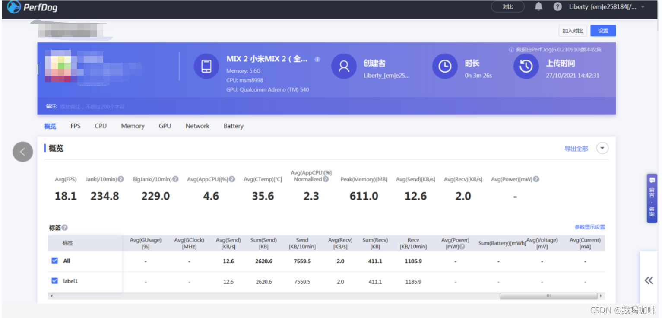Click 7559.5 in the label1 row
Screen dimensions: 662x318
(302, 282)
